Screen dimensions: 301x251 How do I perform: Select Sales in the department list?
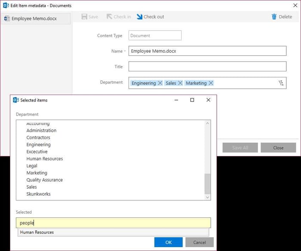coord(31,187)
